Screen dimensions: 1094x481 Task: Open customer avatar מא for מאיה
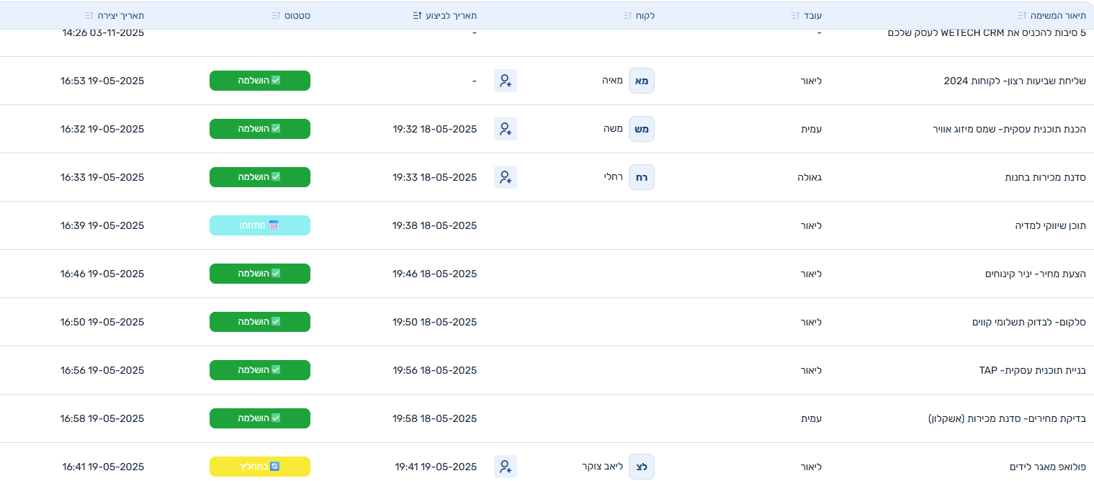coord(641,81)
